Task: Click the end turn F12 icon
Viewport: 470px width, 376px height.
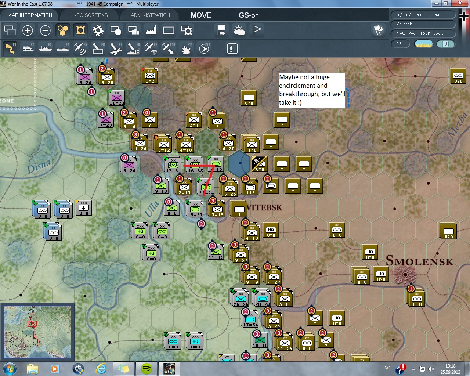Action: 204,48
